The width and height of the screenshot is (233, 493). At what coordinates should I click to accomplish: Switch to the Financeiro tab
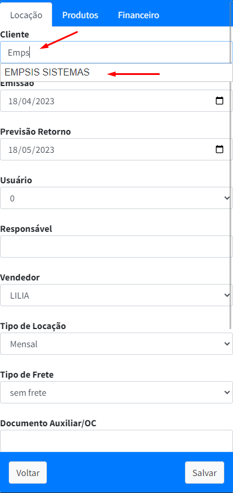(x=138, y=15)
